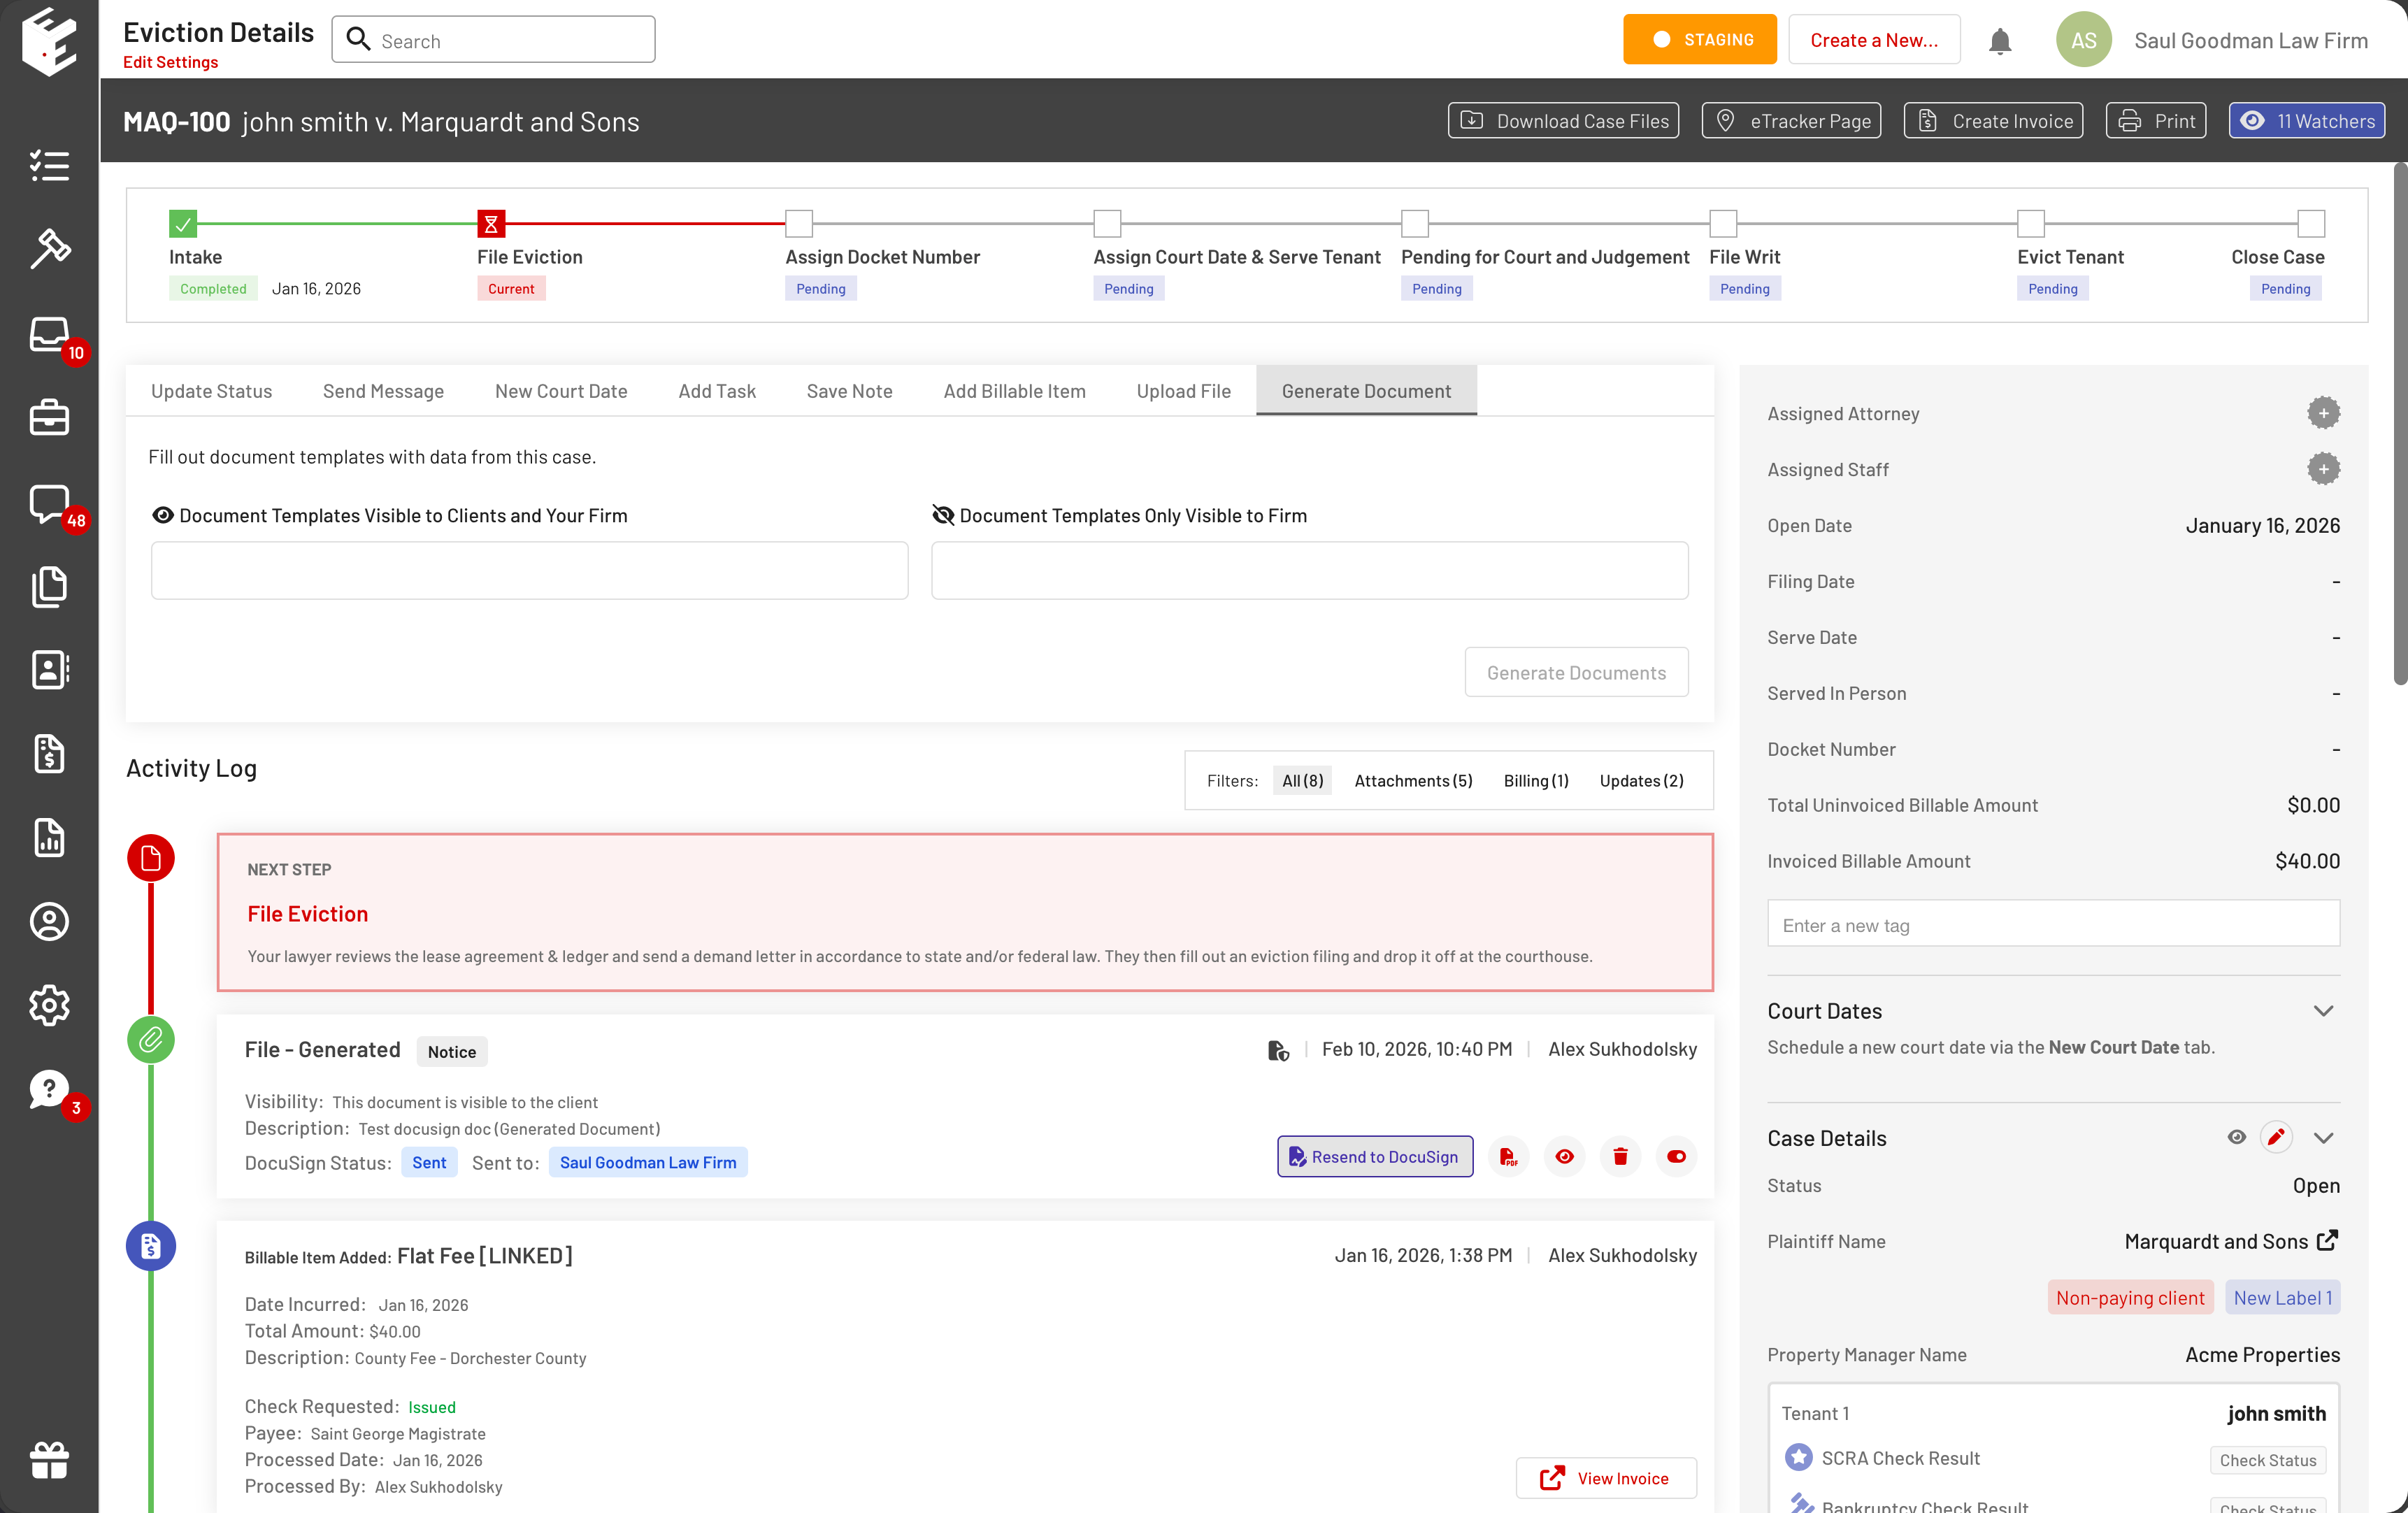
Task: Click the notification bell icon
Action: (x=1999, y=41)
